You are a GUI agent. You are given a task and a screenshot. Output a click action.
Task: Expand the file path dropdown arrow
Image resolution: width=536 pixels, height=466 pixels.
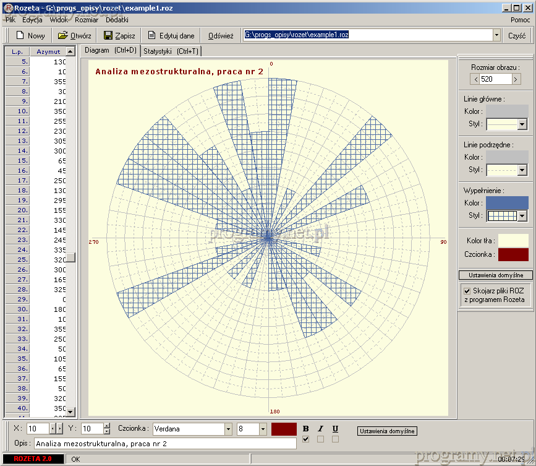(x=496, y=35)
